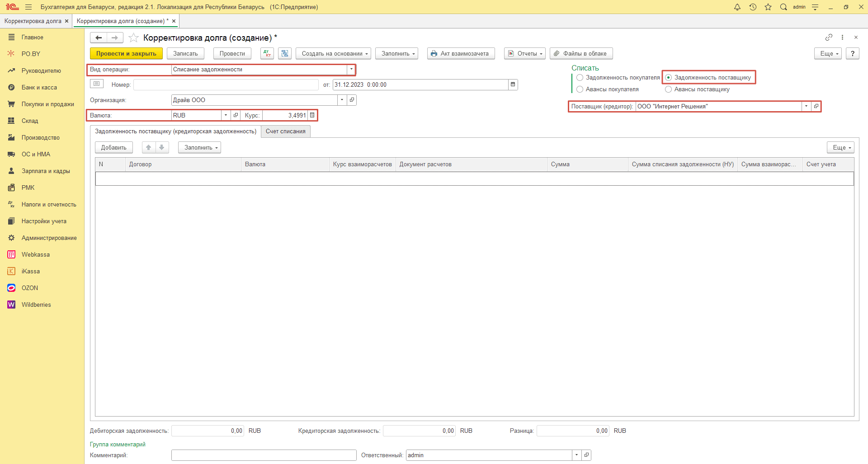Open Валюта record button
868x464 pixels.
point(236,115)
